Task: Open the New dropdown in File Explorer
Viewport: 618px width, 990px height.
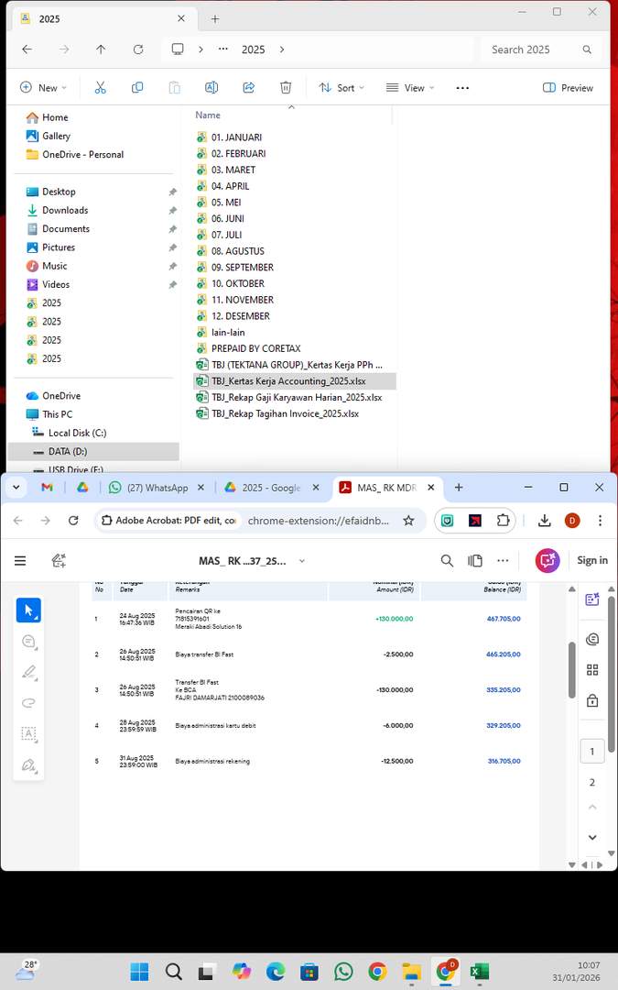Action: coord(43,88)
